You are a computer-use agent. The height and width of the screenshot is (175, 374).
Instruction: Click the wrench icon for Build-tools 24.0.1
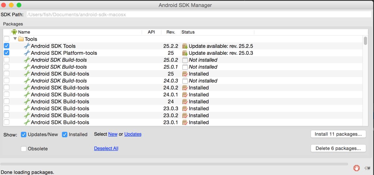click(27, 94)
